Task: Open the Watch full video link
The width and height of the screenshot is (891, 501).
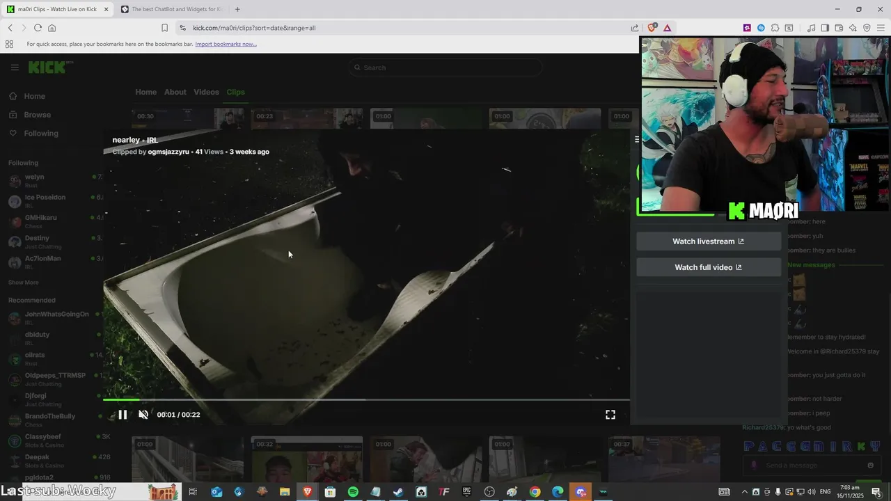Action: pyautogui.click(x=709, y=267)
